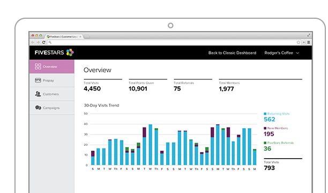
Task: Click the Campaigns chat bubbles icon
Action: coord(38,108)
